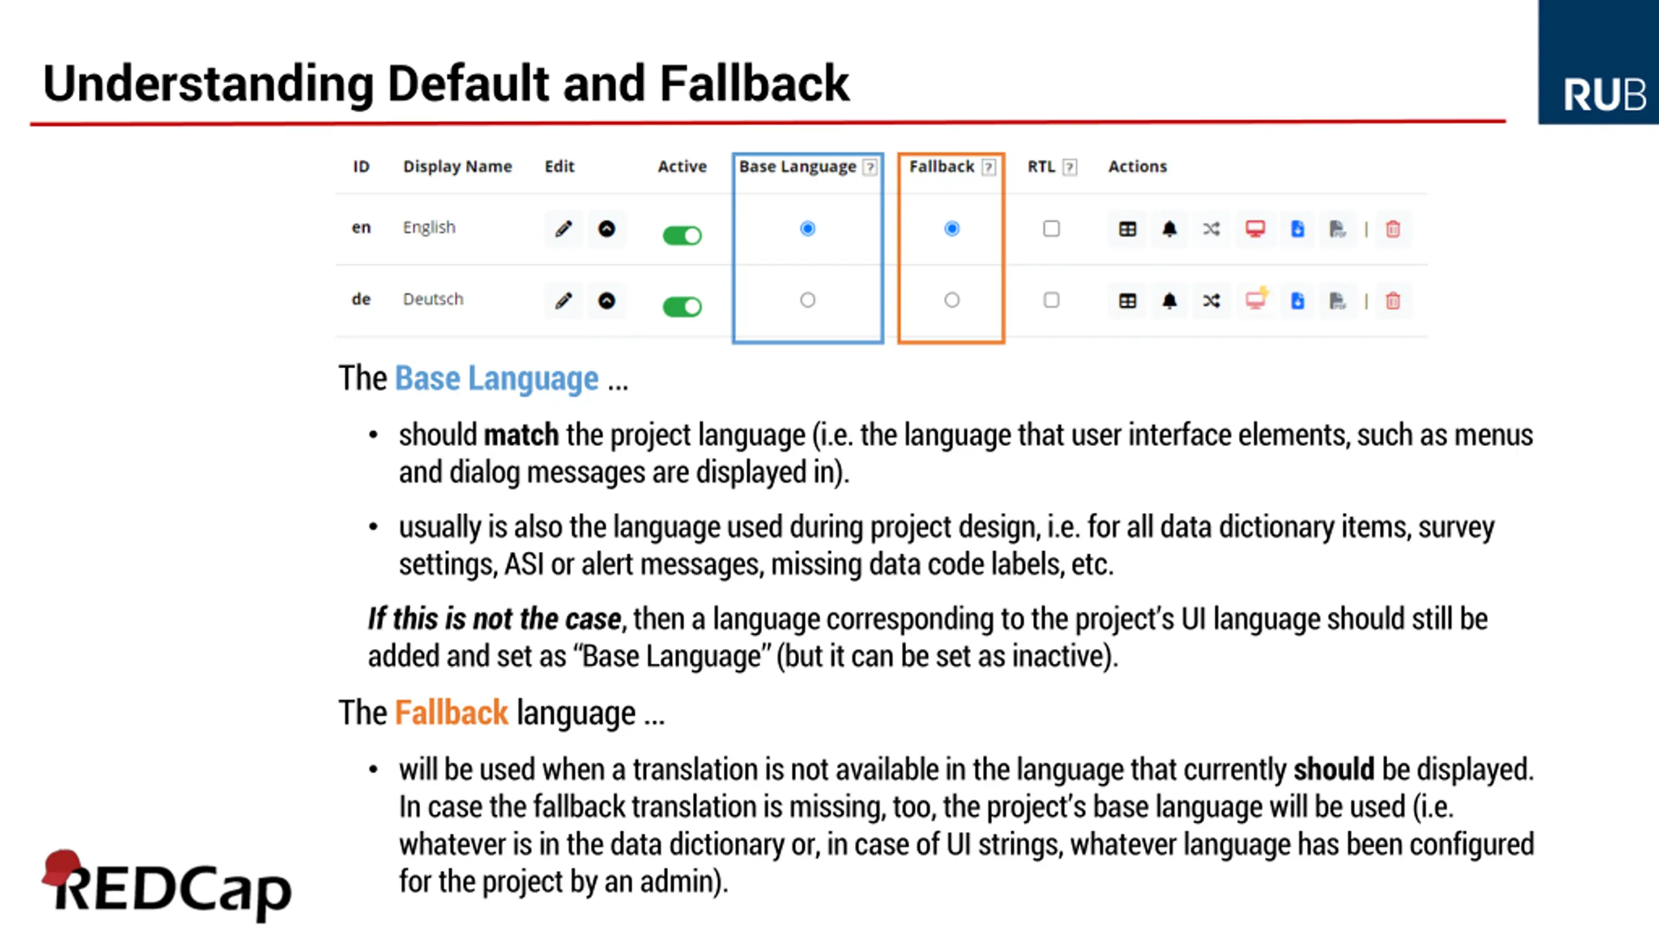Screen dimensions: 1659x933
Task: Click the help question mark next to Fallback
Action: click(988, 168)
